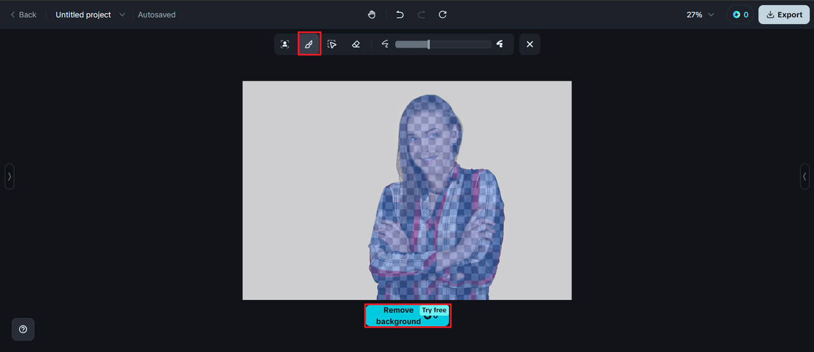The image size is (814, 352).
Task: Open the help question mark button
Action: [23, 329]
